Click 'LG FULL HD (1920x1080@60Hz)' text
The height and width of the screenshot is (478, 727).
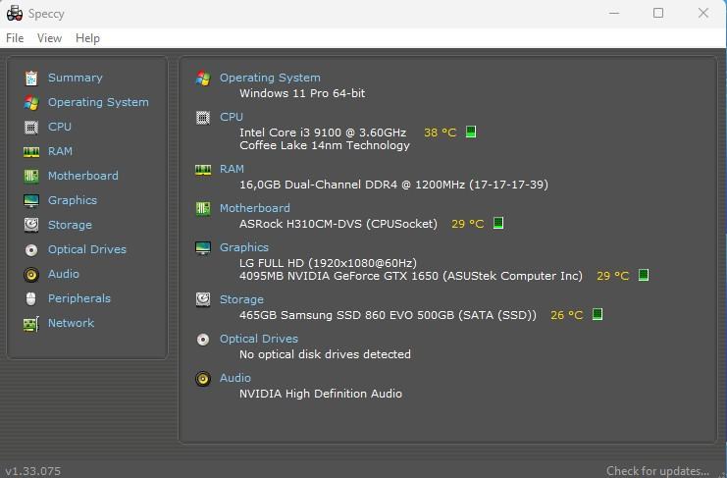pyautogui.click(x=328, y=263)
